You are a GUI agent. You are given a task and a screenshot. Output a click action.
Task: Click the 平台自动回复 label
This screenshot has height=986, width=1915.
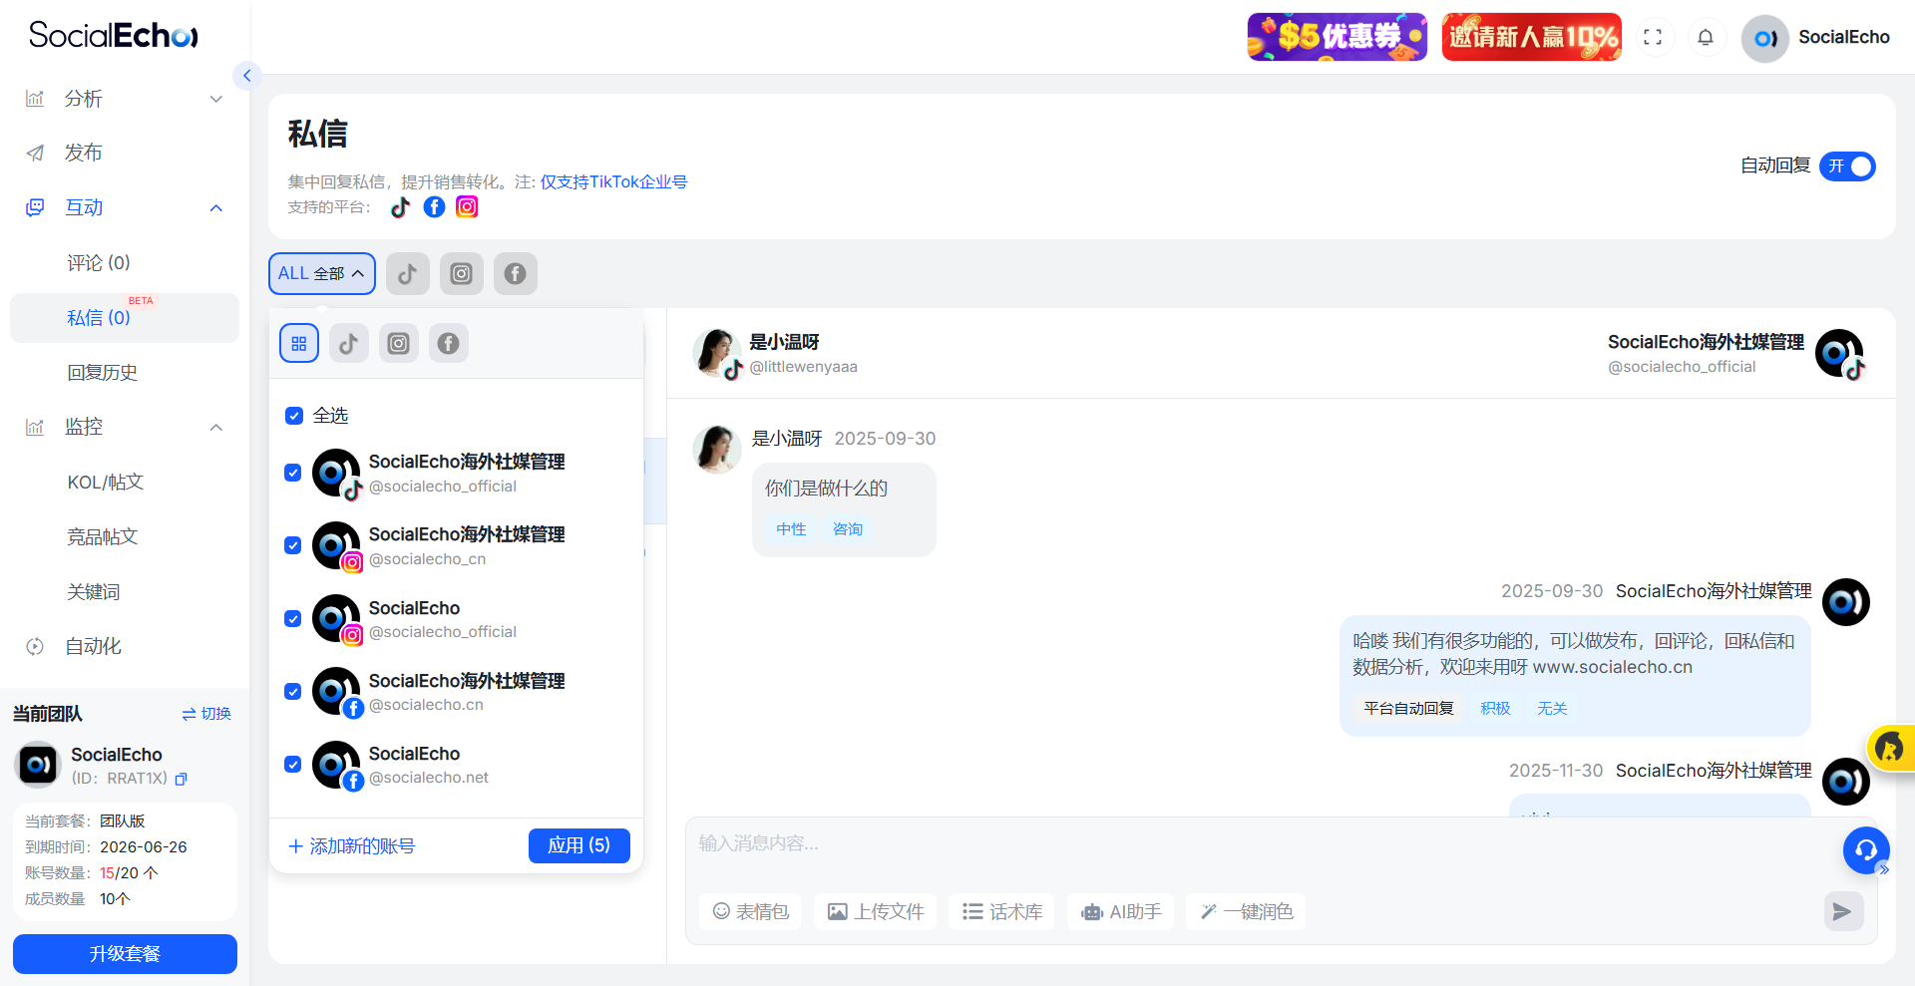tap(1408, 709)
